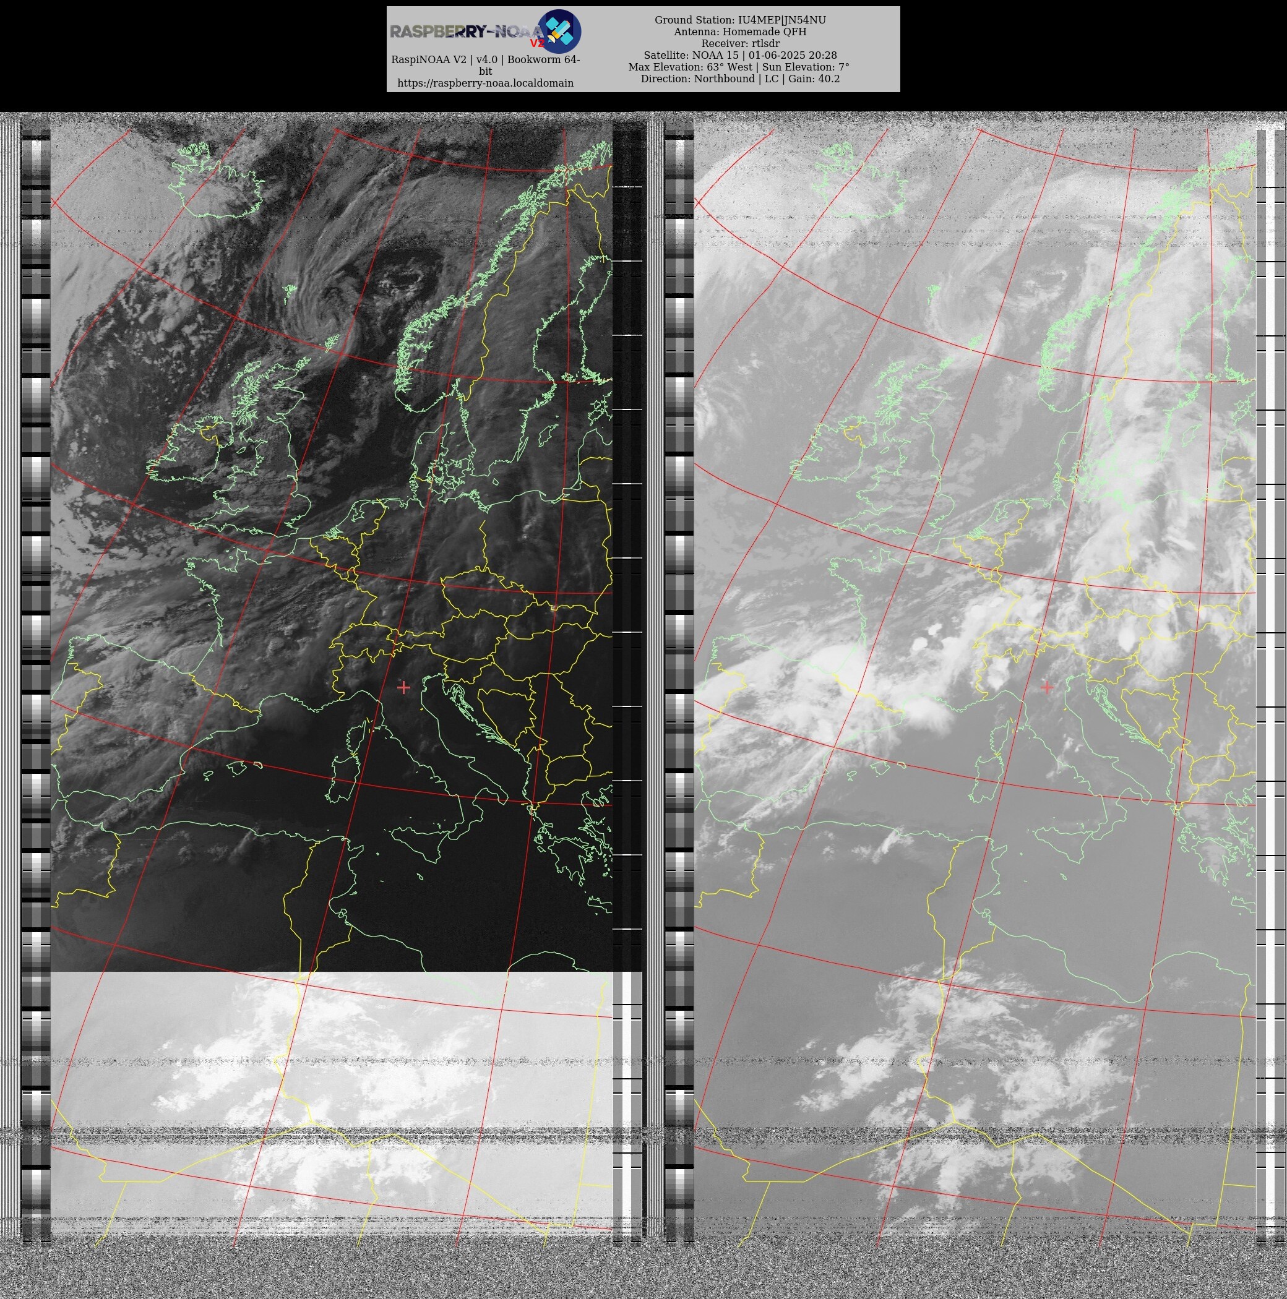Click the "Satellite: NOAA 15 | 01-06-2025 20:28" line
This screenshot has height=1299, width=1287.
coord(740,55)
